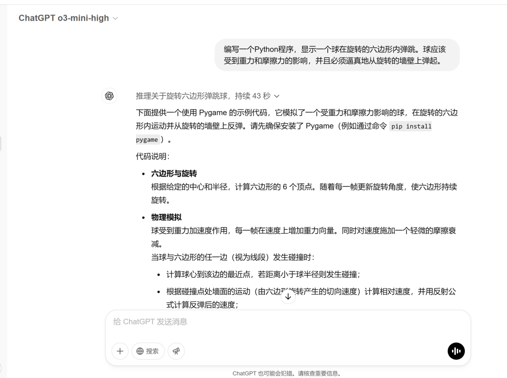This screenshot has width=507, height=378.
Task: Click the ChatGPT logo beside the response
Action: pos(109,96)
